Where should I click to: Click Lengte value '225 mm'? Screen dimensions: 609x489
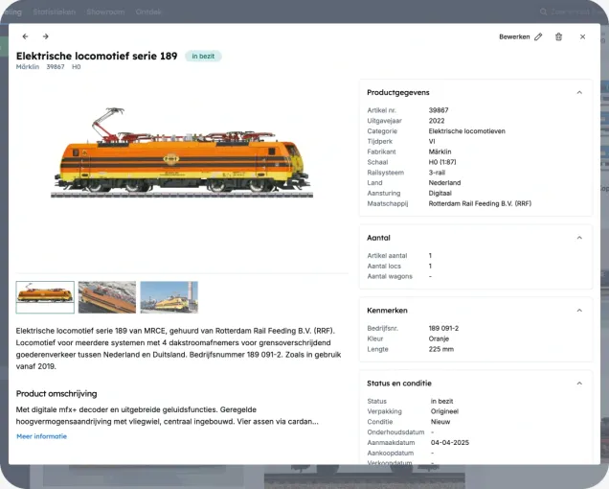coord(441,349)
